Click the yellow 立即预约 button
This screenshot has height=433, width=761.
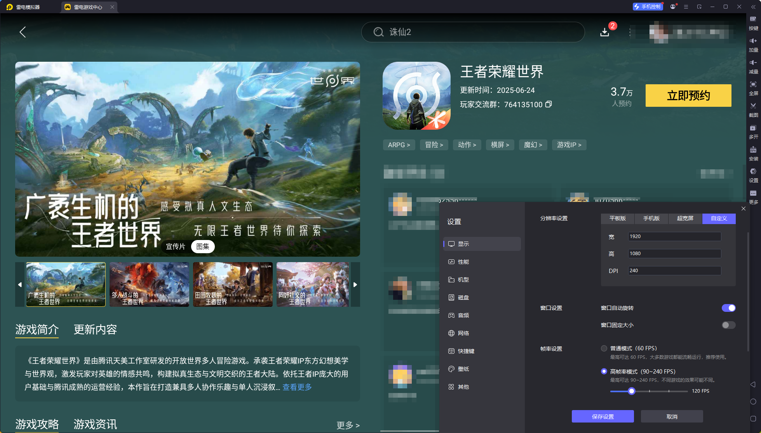coord(688,96)
